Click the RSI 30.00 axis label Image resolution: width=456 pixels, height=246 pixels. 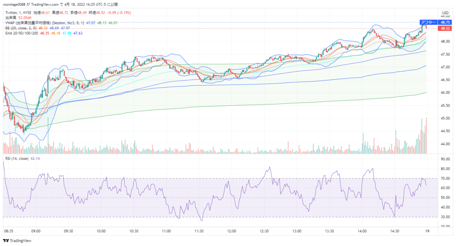pos(445,217)
